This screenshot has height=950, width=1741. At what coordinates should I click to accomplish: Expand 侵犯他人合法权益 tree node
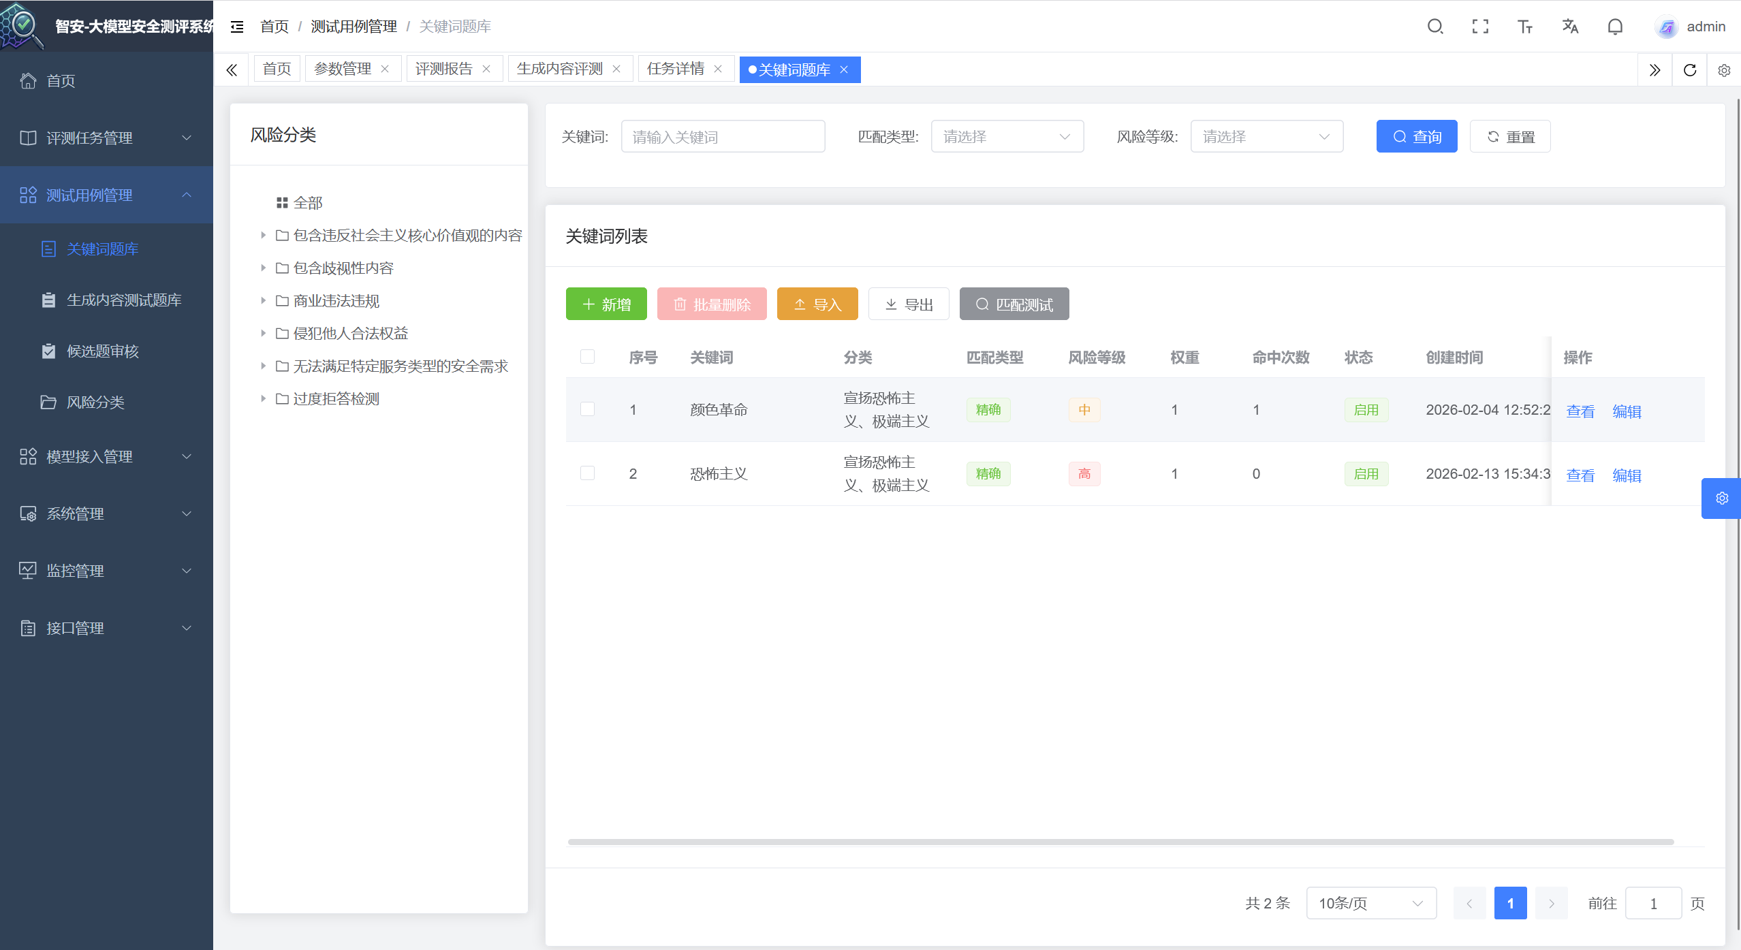263,333
